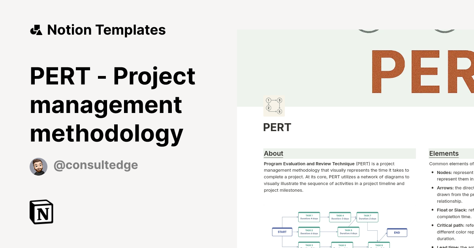Screen dimensions: 474x248
Task: Click the START node in the PERT diagram
Action: [x=282, y=232]
